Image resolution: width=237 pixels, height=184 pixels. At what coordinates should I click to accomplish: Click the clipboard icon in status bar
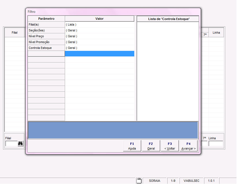point(139,181)
